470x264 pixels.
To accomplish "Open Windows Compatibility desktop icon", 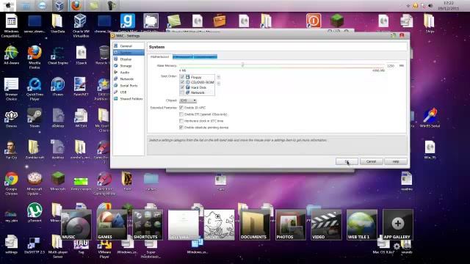I will [x=11, y=26].
